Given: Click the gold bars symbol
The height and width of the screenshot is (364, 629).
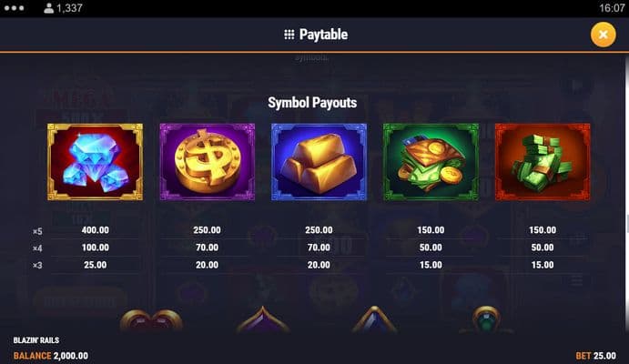Looking at the screenshot, I should (319, 162).
